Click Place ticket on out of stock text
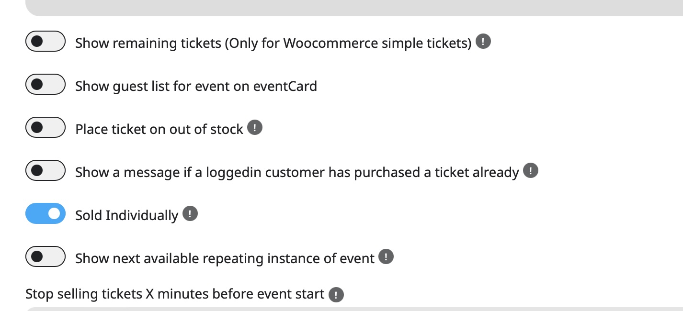Viewport: 683px width, 311px height. [159, 129]
